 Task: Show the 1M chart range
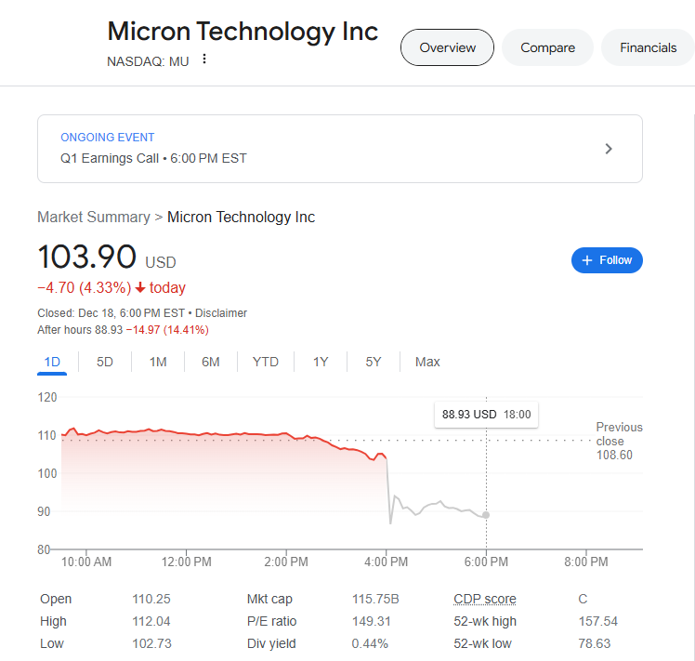(x=158, y=362)
